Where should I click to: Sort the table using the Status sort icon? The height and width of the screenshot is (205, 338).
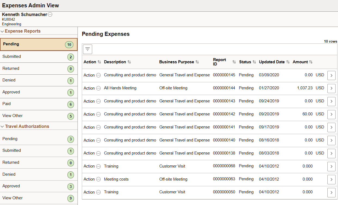[x=255, y=62]
